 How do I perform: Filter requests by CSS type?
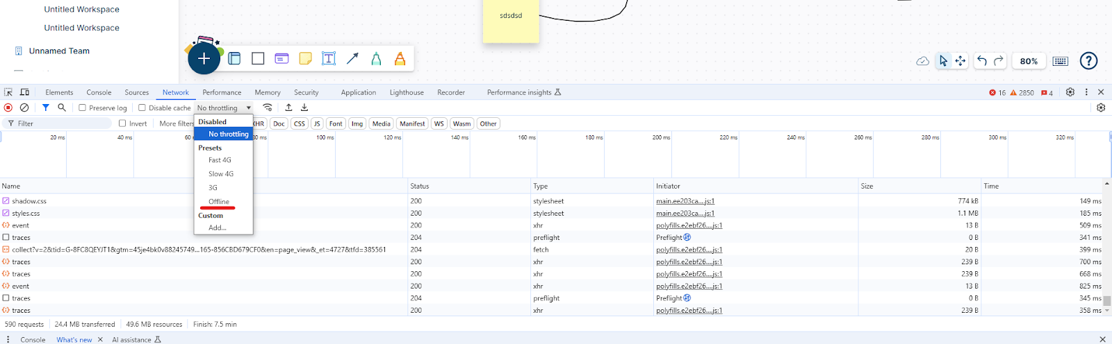tap(300, 123)
